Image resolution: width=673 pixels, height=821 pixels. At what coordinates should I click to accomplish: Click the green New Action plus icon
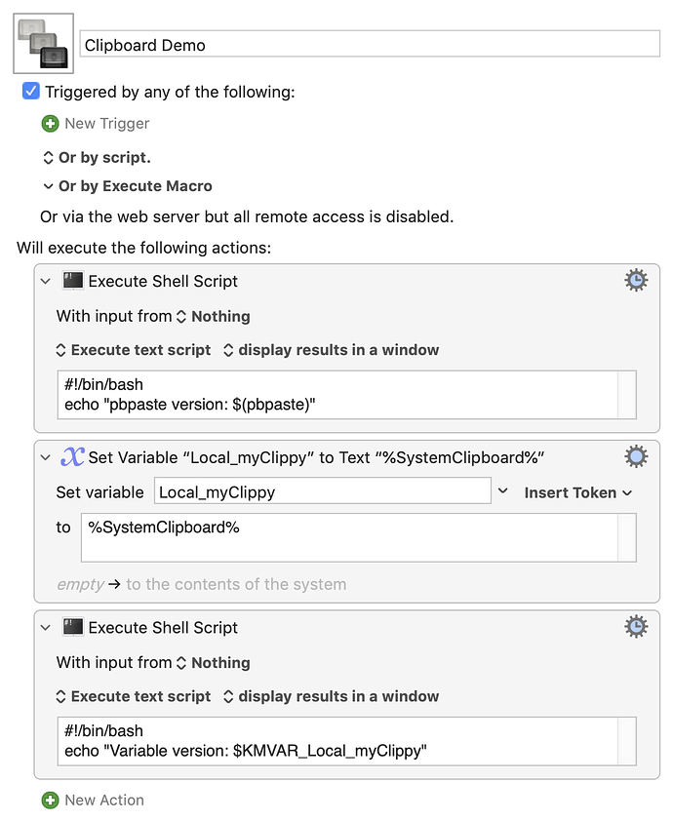tap(51, 801)
